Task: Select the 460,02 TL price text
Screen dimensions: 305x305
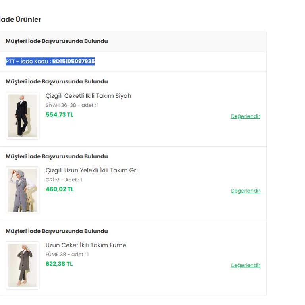Action: [60, 189]
